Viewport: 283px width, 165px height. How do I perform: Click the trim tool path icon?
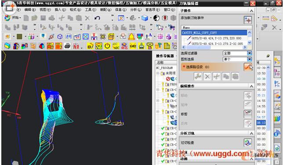(x=248, y=114)
